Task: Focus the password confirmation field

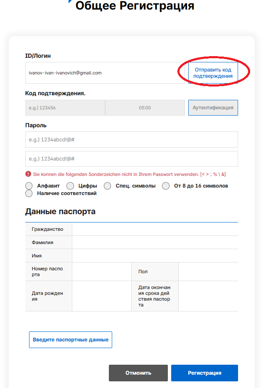Action: 131,159
